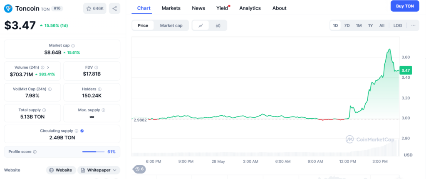Show info icon next to FDV

pos(96,67)
